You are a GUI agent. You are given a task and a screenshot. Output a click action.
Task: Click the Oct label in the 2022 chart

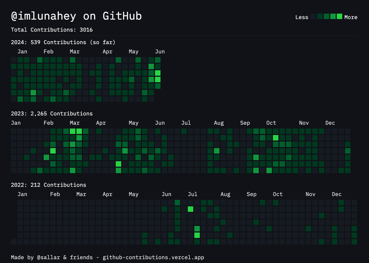tap(278, 194)
